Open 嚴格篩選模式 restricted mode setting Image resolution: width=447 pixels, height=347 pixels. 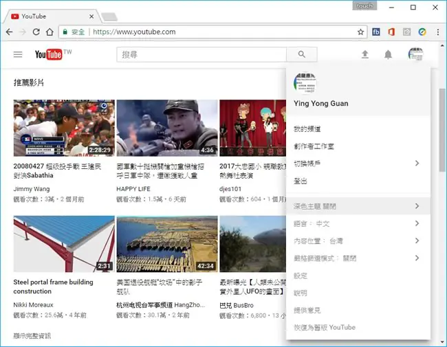tap(358, 258)
